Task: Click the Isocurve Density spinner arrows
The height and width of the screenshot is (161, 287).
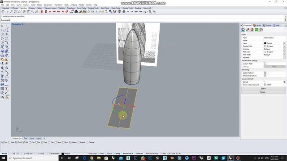Action: coord(284,82)
